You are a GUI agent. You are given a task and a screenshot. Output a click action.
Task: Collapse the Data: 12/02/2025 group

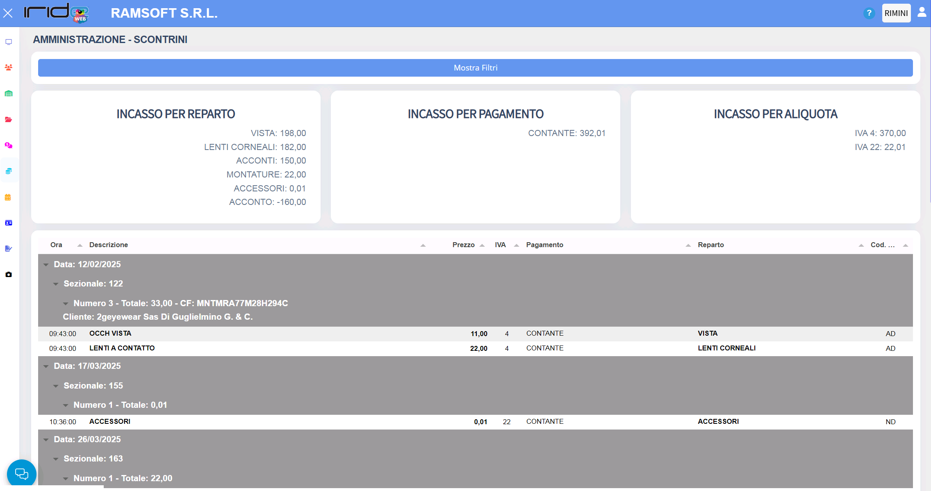(x=46, y=265)
